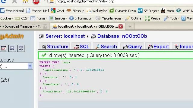193x108 pixels.
Task: Open the Cookies developer toolbar menu
Action: (x=7, y=18)
